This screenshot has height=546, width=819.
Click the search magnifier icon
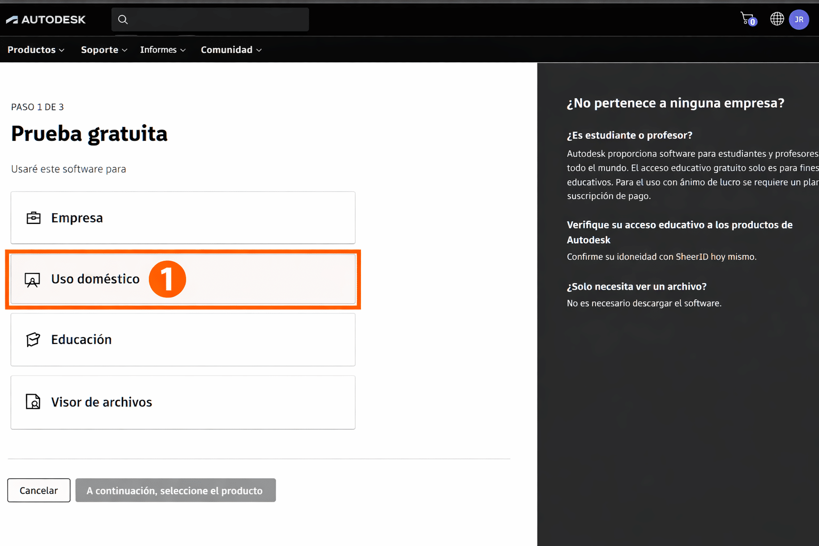[123, 19]
